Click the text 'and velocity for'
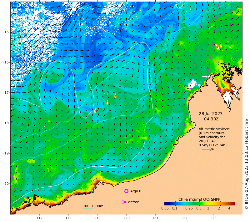250x222 pixels. click(212, 137)
